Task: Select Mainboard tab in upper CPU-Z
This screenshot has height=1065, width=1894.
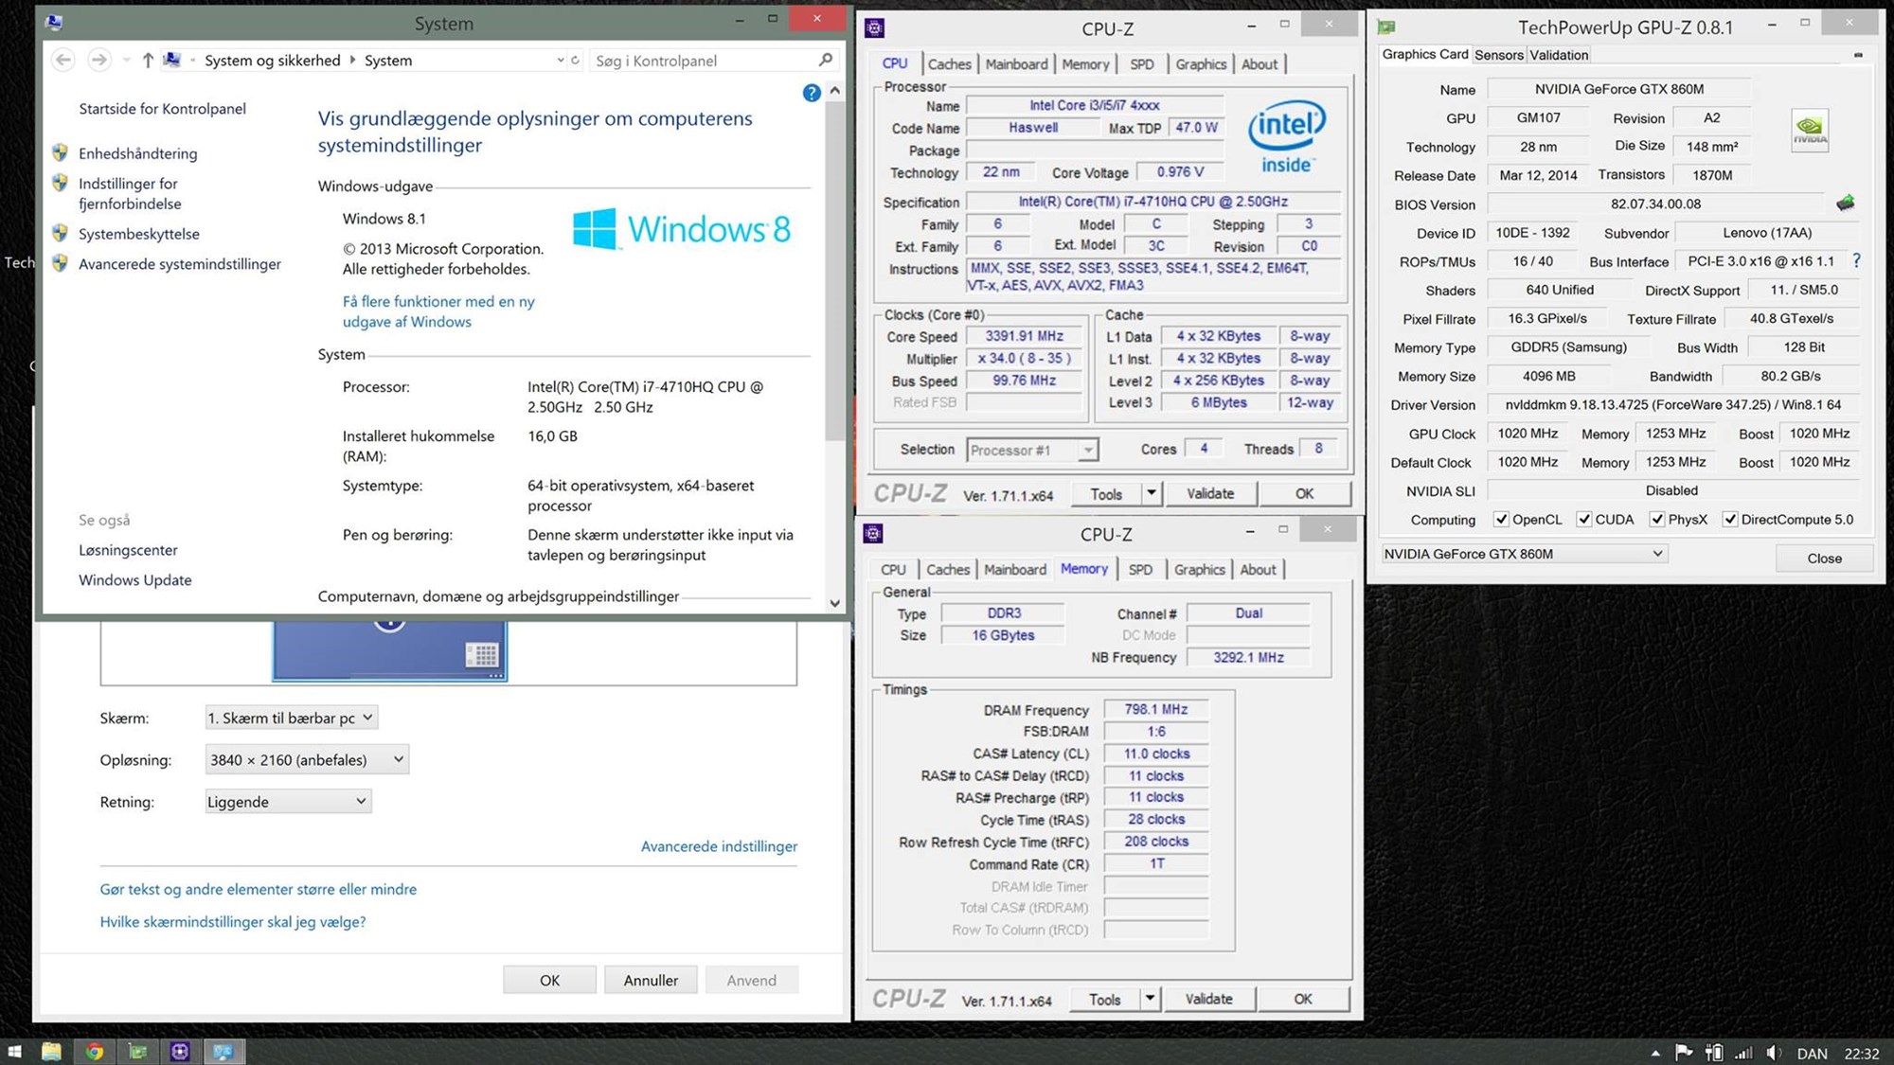Action: pos(1016,63)
